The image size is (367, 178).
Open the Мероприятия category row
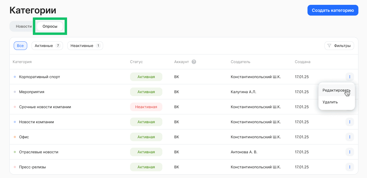[32, 92]
